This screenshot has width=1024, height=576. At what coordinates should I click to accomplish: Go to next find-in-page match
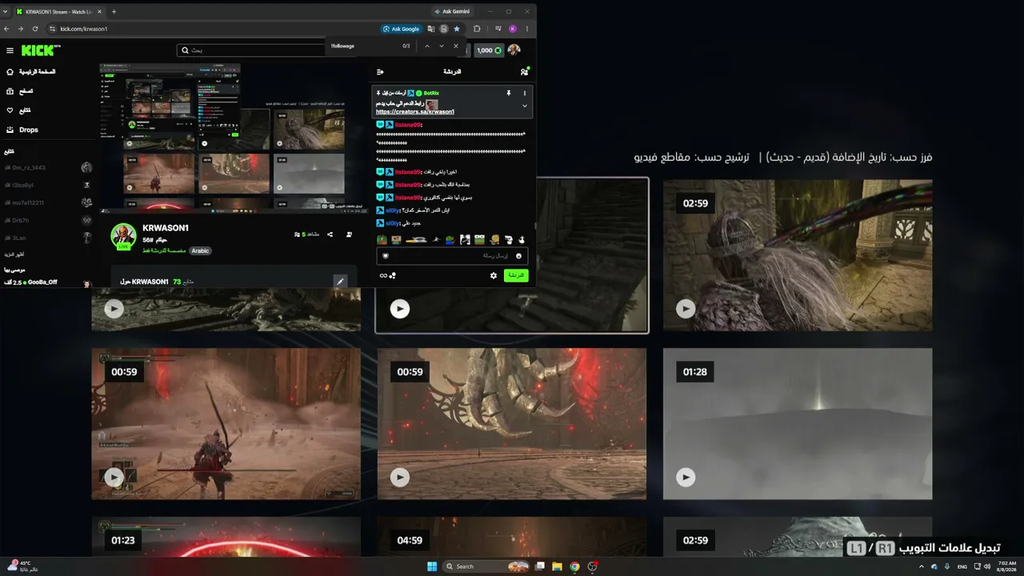(x=442, y=46)
